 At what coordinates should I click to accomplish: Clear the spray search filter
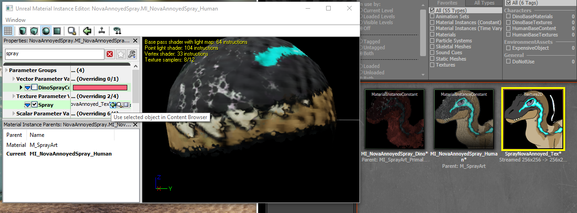point(109,54)
